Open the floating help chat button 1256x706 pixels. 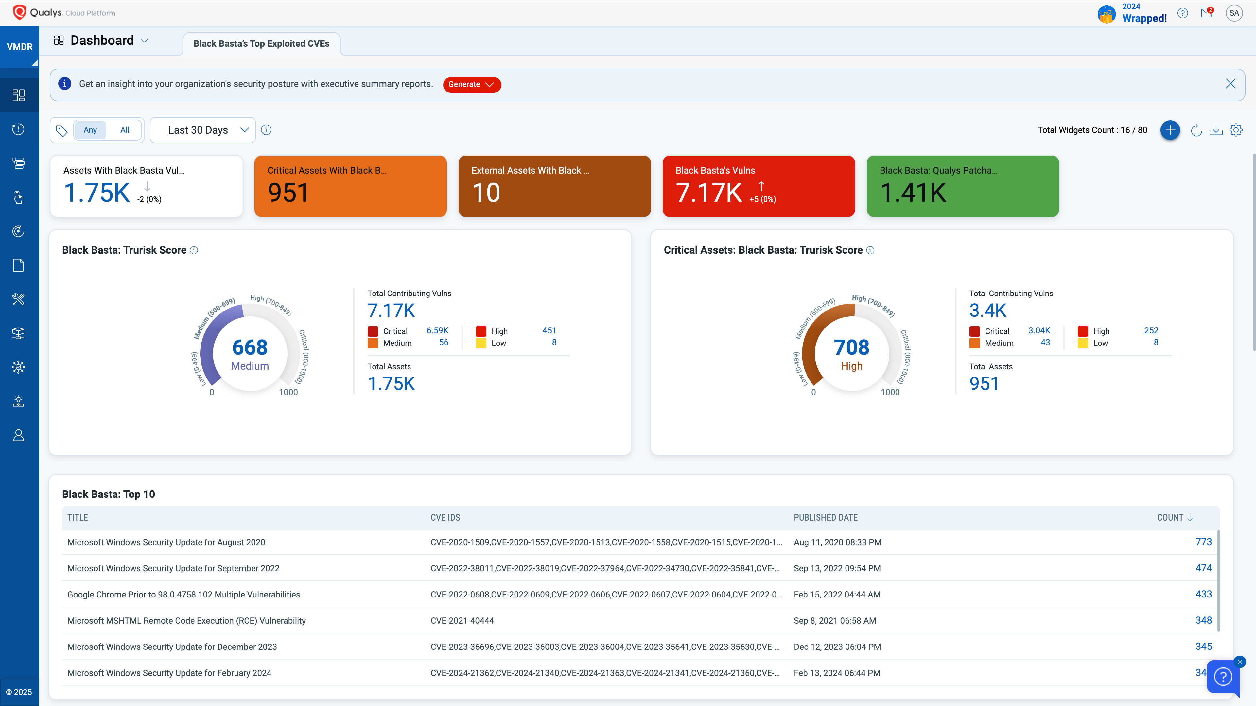[x=1223, y=676]
